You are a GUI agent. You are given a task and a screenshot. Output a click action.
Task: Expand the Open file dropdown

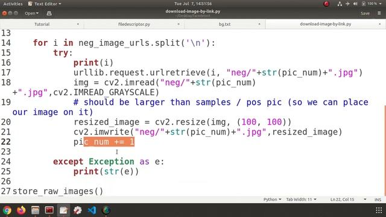[31, 13]
